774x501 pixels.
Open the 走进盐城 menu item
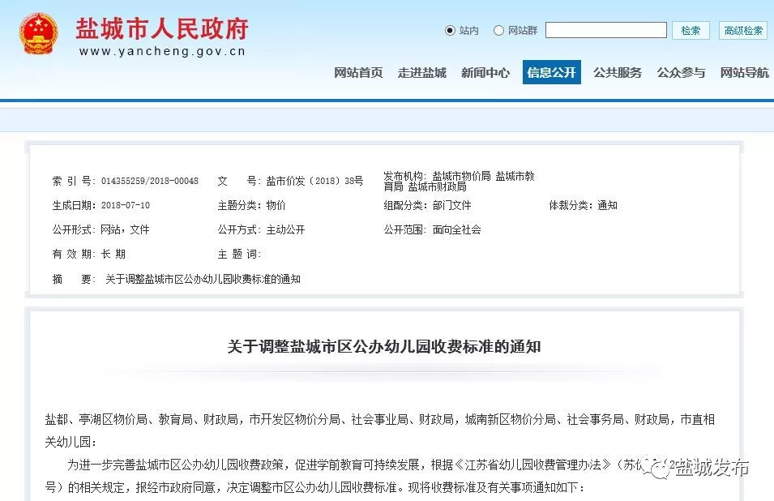point(422,72)
